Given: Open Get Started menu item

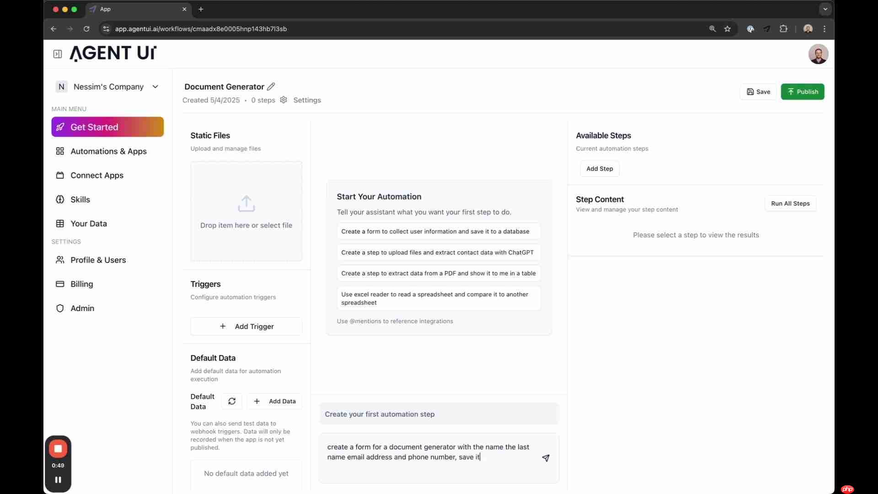Looking at the screenshot, I should 107,127.
